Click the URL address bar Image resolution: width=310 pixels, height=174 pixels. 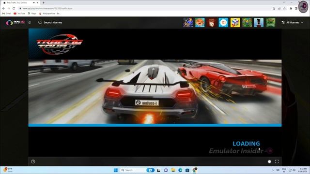click(x=144, y=9)
